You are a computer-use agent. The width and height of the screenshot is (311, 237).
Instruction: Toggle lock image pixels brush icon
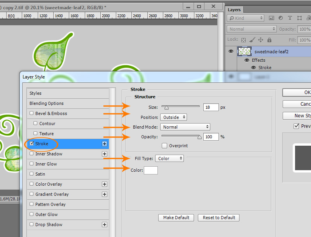(x=252, y=40)
